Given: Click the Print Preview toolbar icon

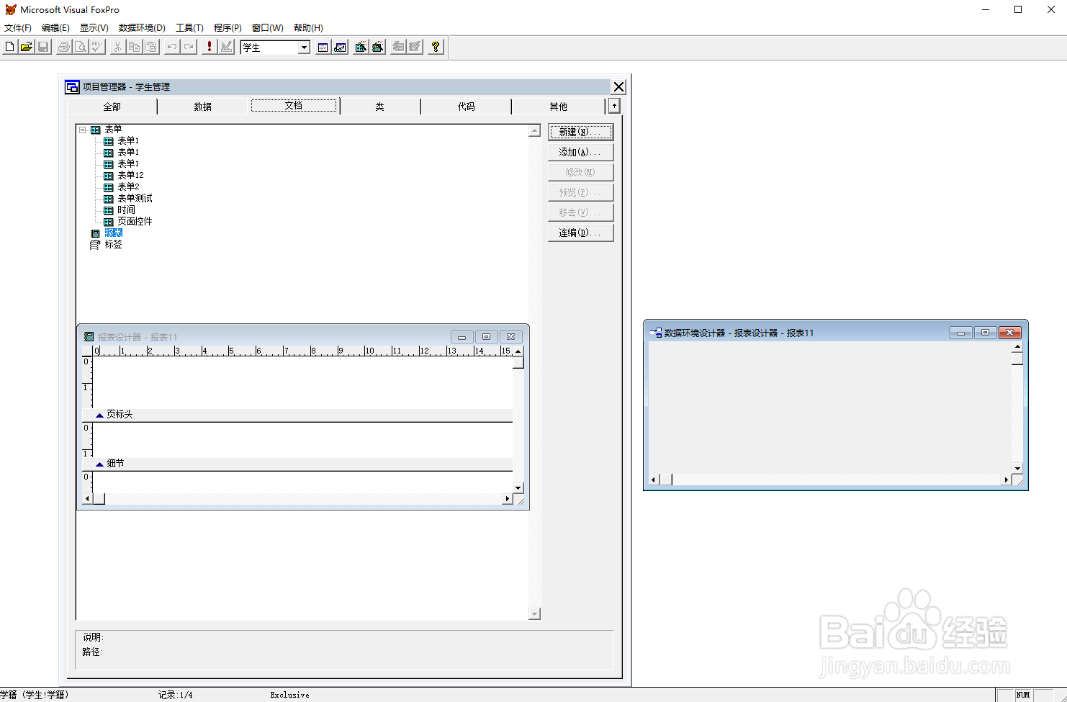Looking at the screenshot, I should pos(81,47).
